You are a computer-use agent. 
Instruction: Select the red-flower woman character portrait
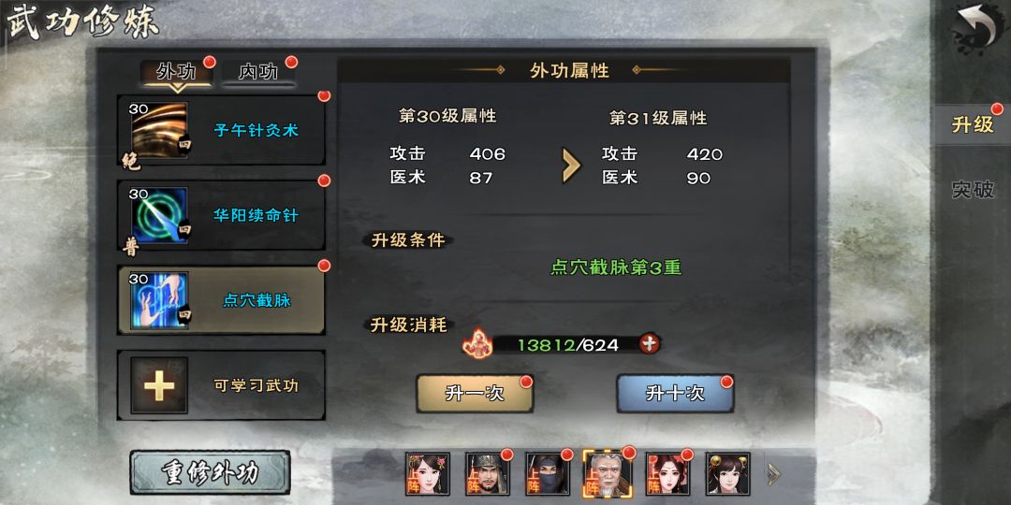tap(667, 473)
